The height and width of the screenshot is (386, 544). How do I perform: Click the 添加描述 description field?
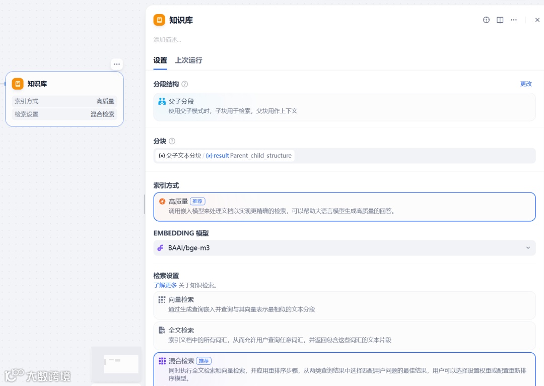coord(167,40)
